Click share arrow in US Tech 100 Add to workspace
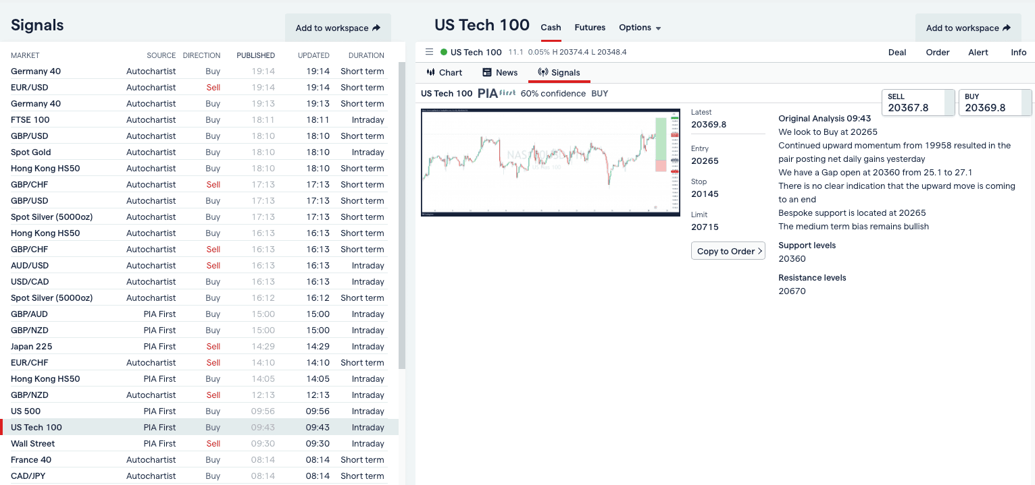Image resolution: width=1035 pixels, height=485 pixels. 1007,28
